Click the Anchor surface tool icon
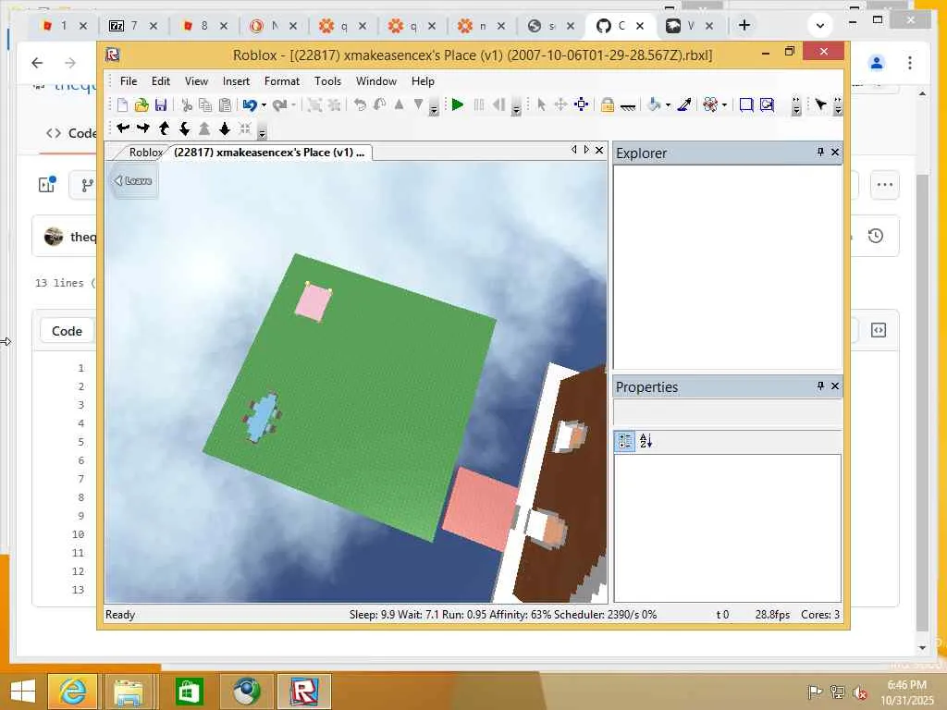 pyautogui.click(x=628, y=106)
